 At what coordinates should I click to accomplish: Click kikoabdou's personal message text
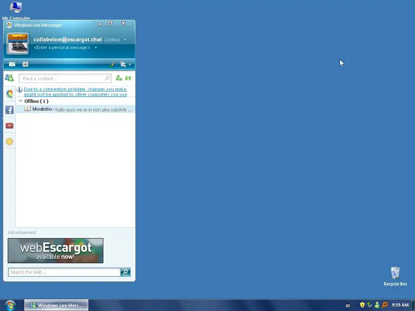pyautogui.click(x=94, y=110)
